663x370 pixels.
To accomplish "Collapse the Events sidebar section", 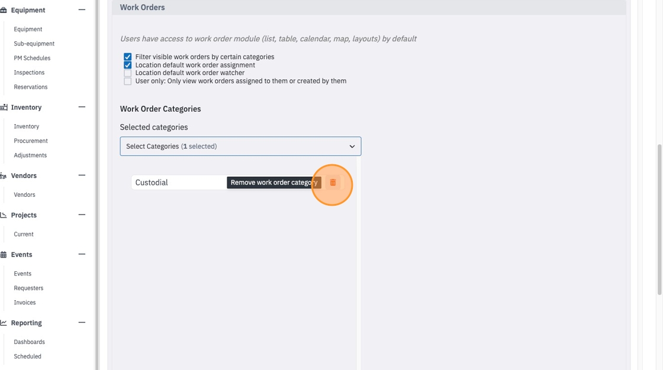I will pos(82,254).
